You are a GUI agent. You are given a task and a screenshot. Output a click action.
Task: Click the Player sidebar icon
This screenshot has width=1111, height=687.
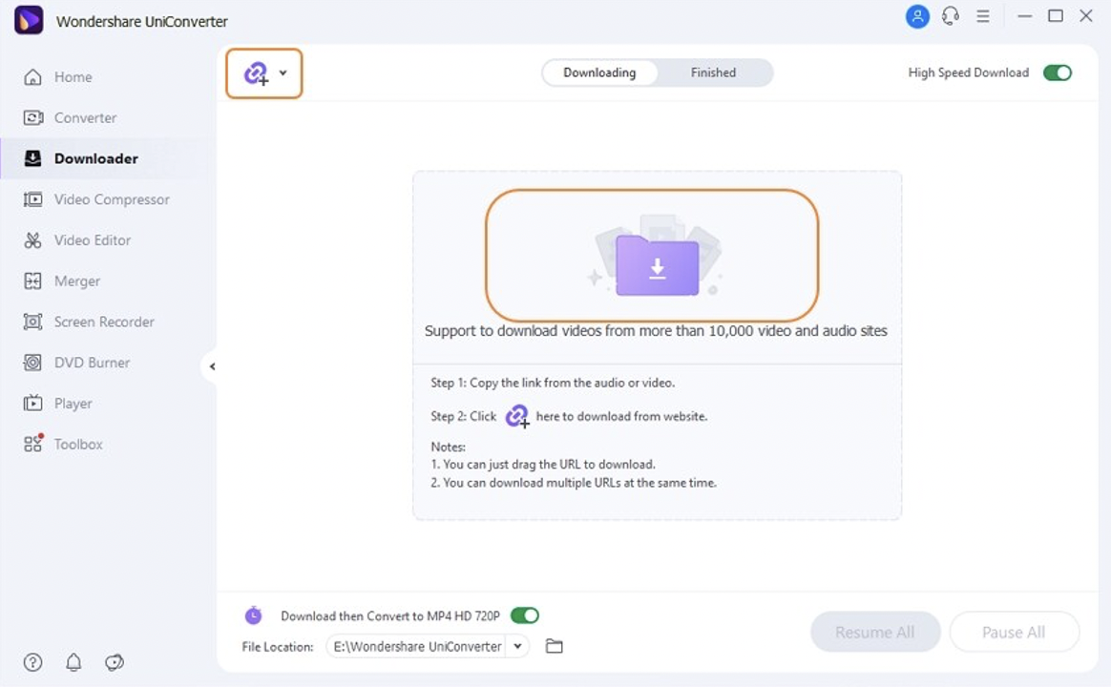[x=32, y=403]
